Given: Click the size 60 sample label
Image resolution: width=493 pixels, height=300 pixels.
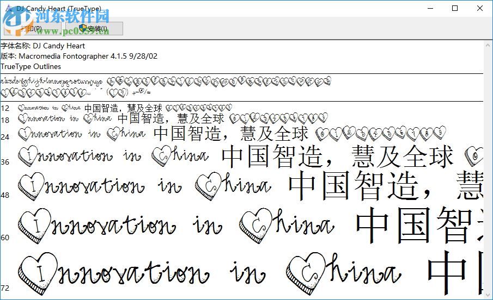Looking at the screenshot, I should [x=5, y=237].
